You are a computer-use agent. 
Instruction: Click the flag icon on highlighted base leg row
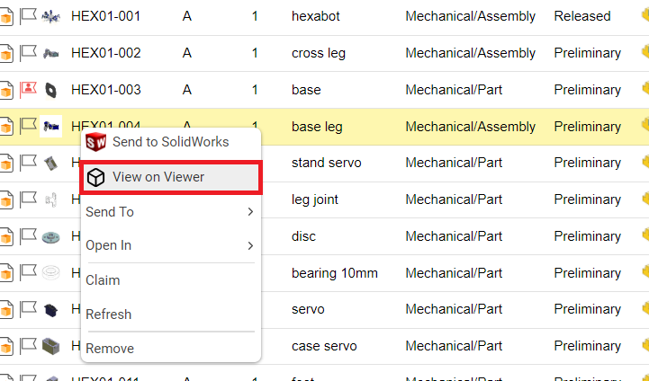28,126
